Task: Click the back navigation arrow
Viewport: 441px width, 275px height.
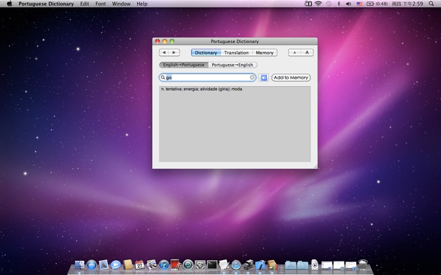Action: [164, 52]
